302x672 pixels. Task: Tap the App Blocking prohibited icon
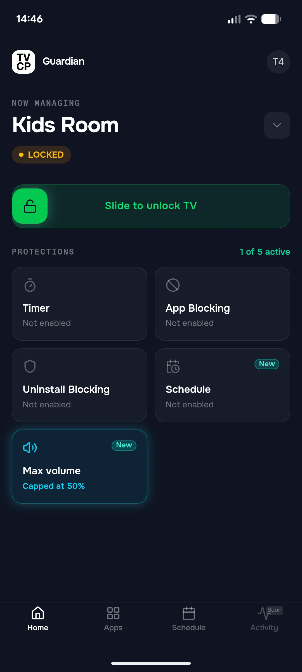(173, 285)
